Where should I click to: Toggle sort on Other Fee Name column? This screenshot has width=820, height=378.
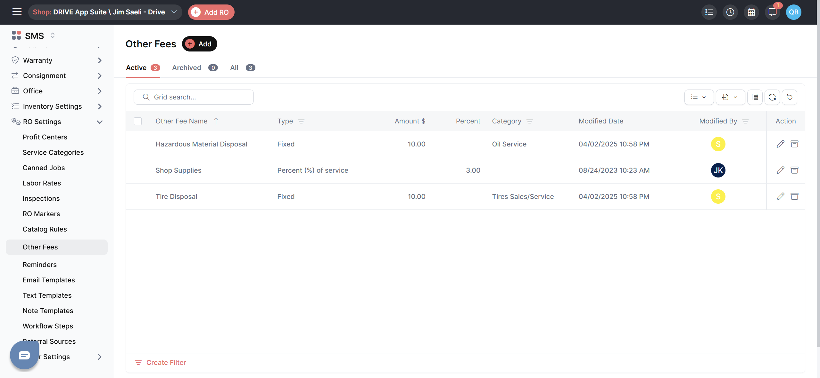coord(182,121)
